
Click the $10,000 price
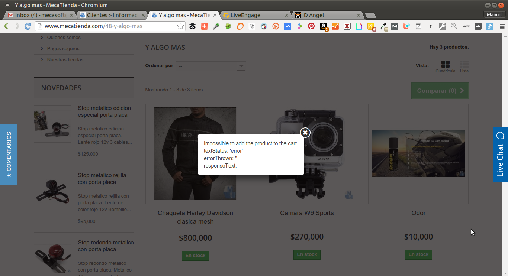click(418, 237)
